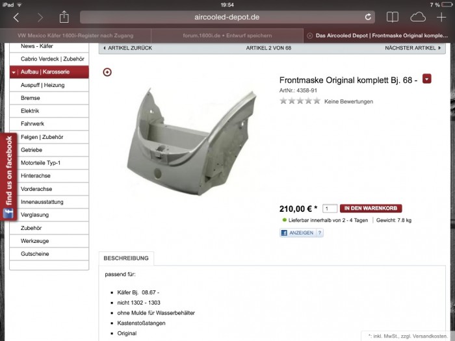This screenshot has height=341, width=455.
Task: Open iCloud tabs cloud icon
Action: [418, 17]
